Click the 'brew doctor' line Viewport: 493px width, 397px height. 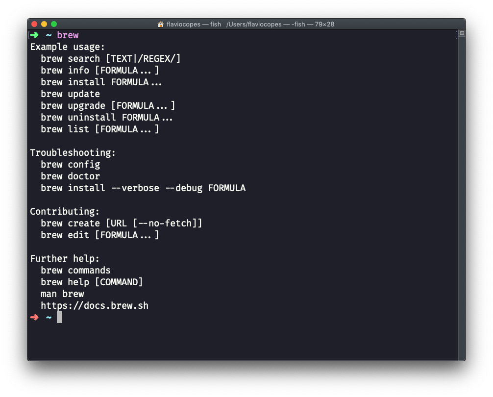pyautogui.click(x=70, y=176)
